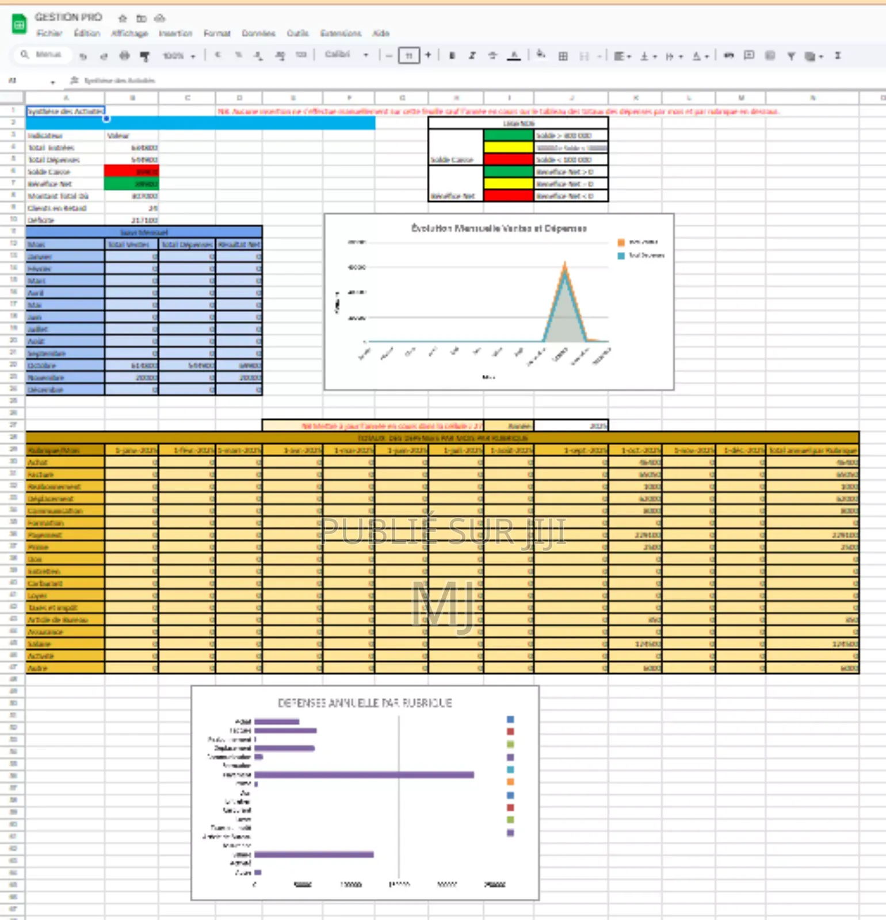Click the format as currency icon
The height and width of the screenshot is (920, 886).
[217, 55]
